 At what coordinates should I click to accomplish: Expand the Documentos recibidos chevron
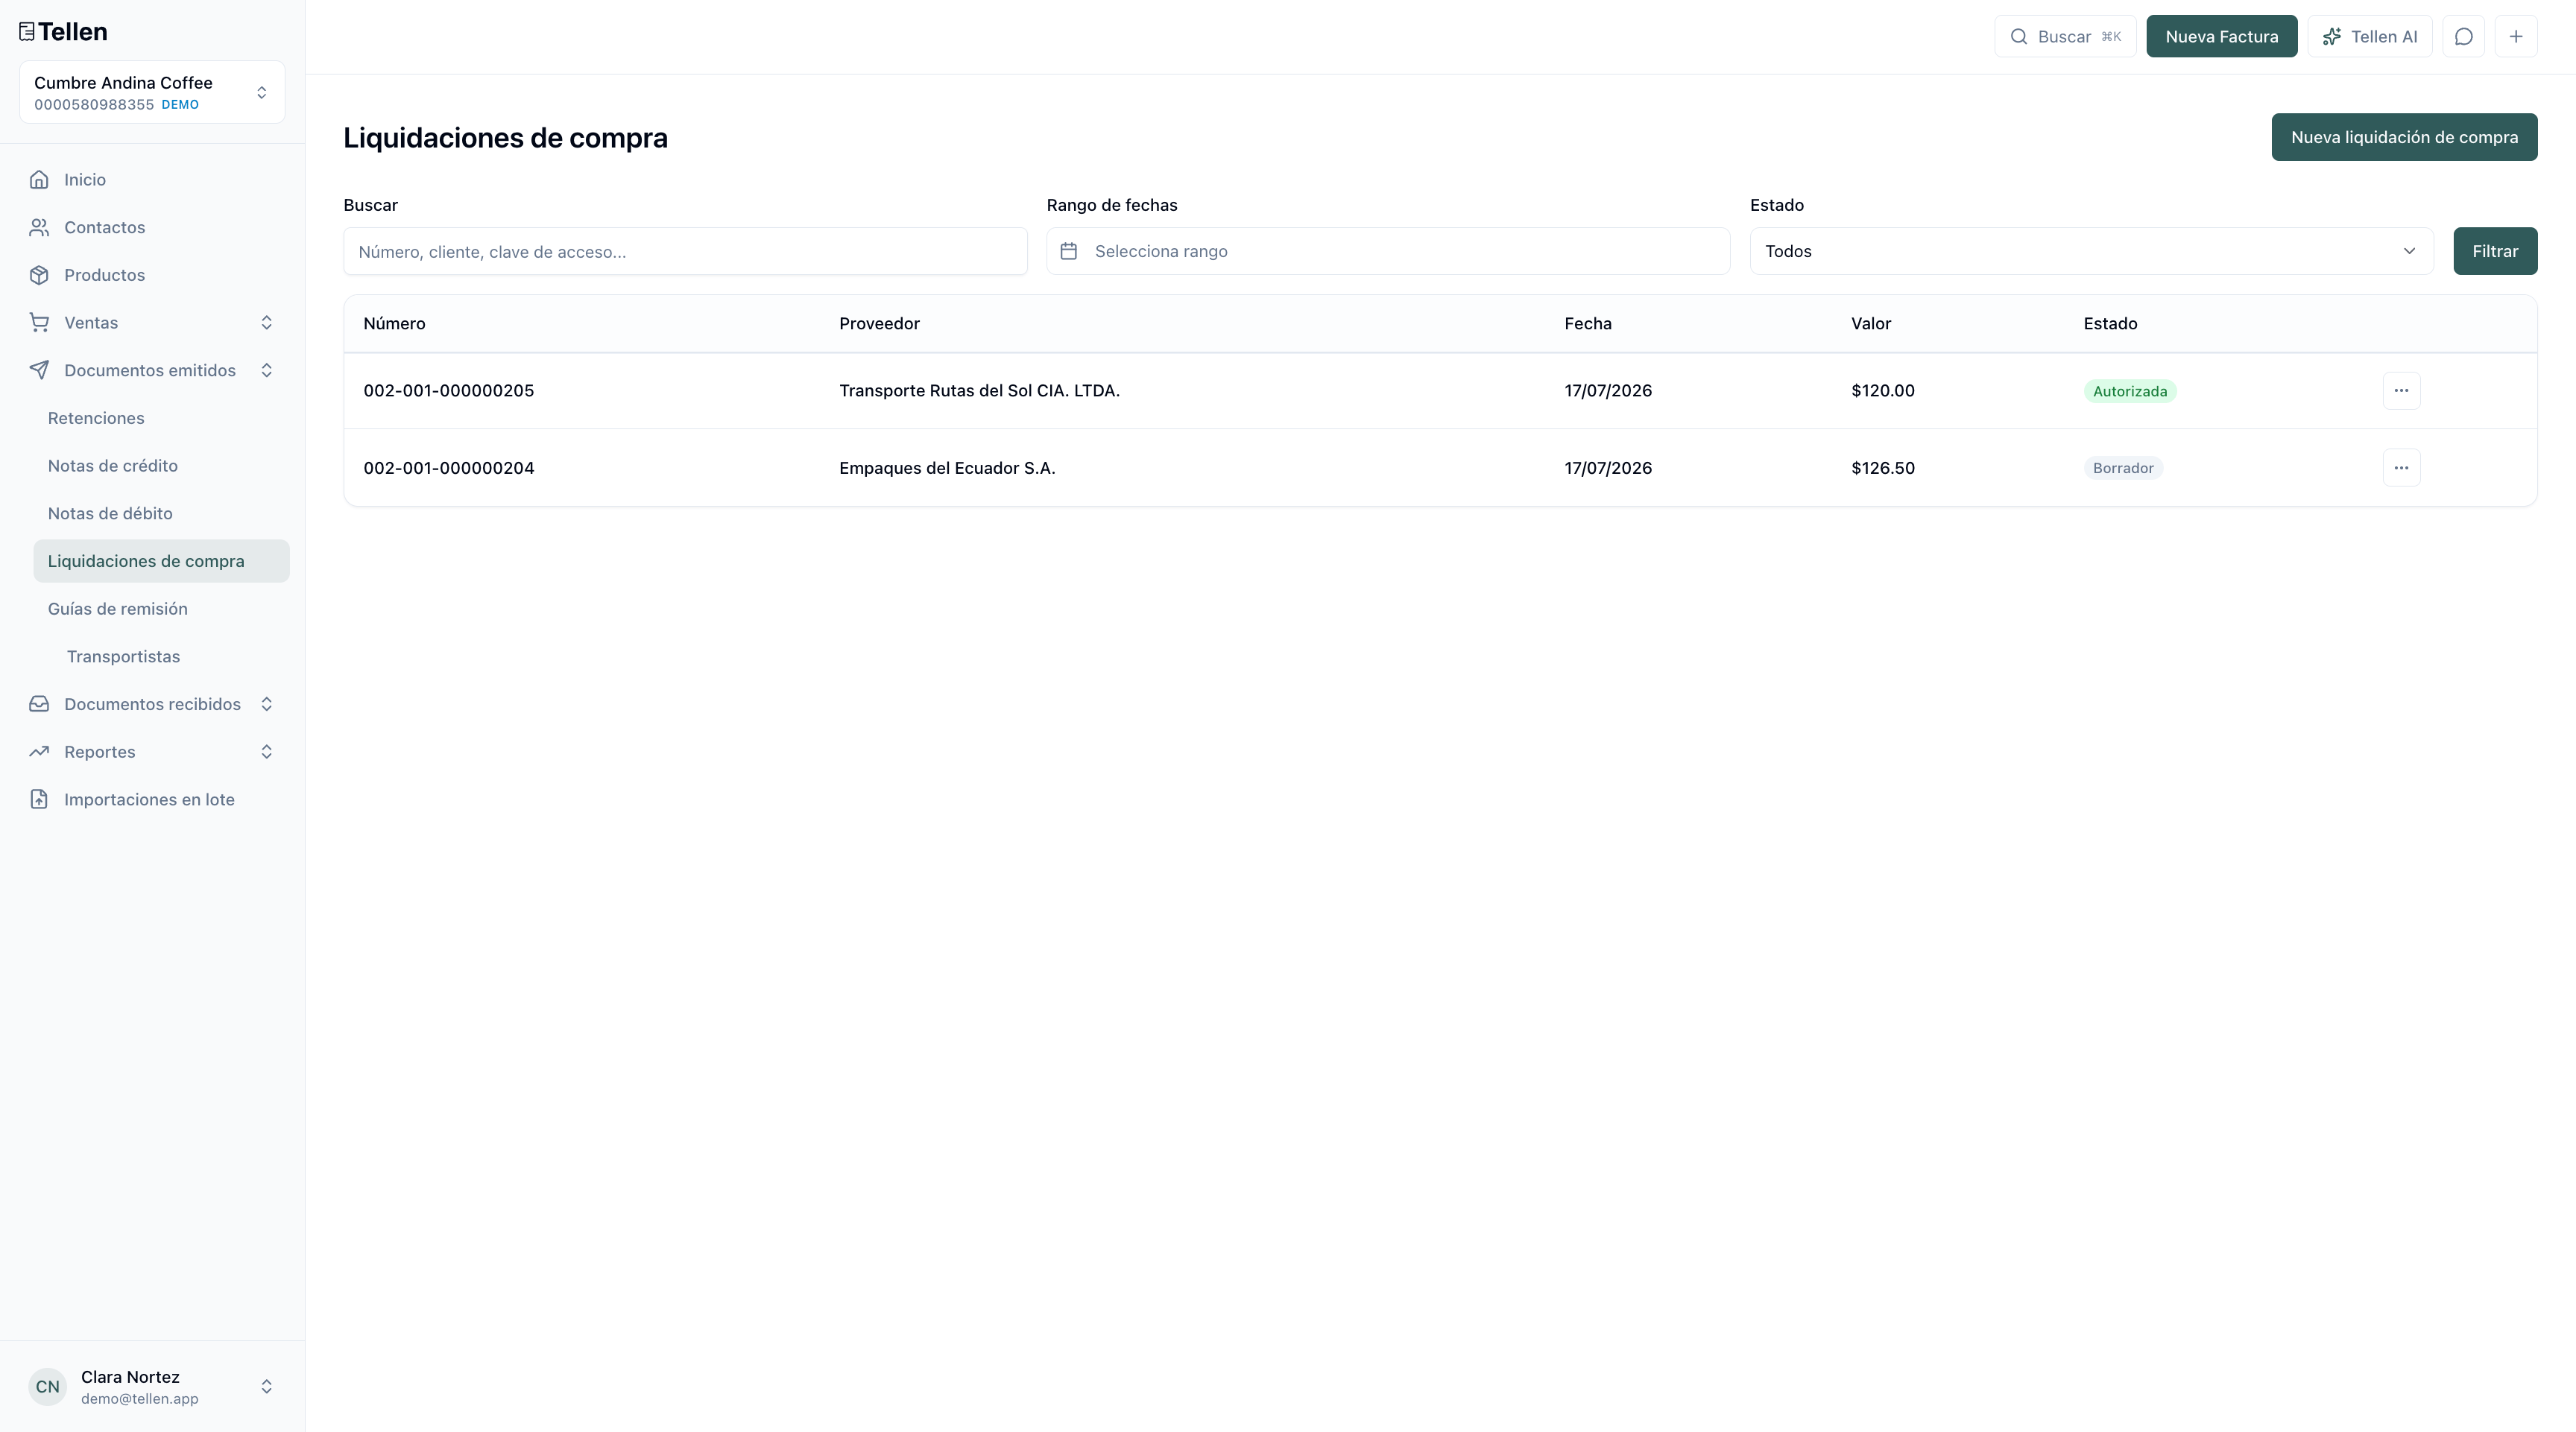[267, 705]
